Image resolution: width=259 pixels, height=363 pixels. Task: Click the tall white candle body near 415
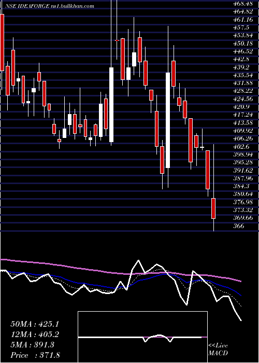(168, 120)
